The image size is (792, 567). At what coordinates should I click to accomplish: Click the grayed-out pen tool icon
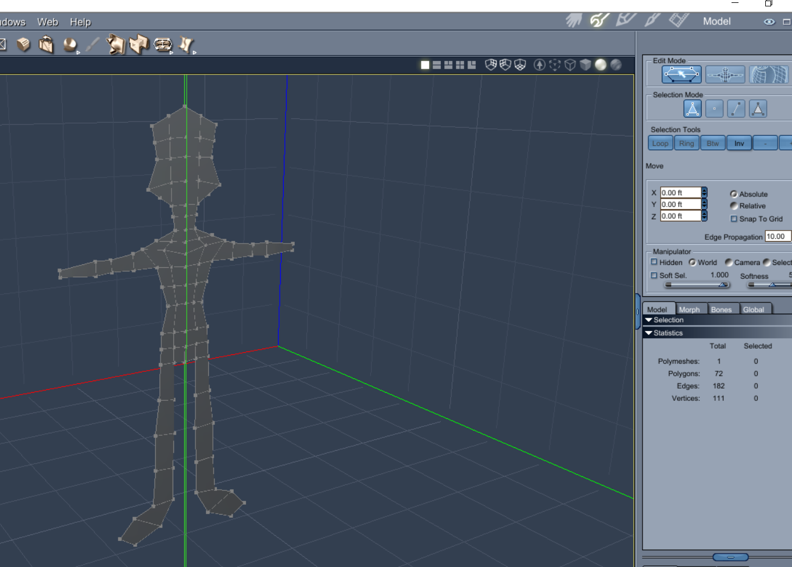pyautogui.click(x=92, y=45)
